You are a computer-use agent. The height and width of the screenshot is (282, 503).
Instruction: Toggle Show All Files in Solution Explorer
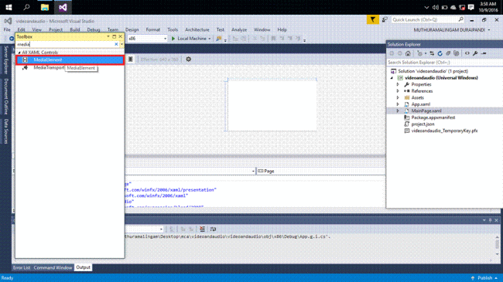click(x=456, y=53)
